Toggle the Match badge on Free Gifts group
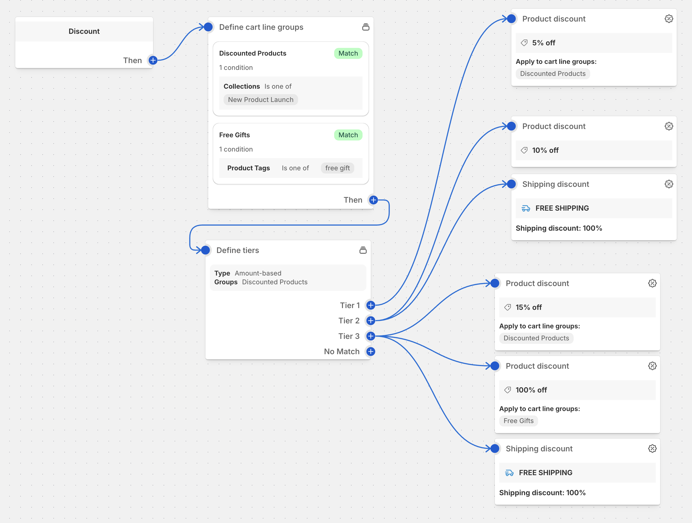This screenshot has height=523, width=692. pos(348,135)
